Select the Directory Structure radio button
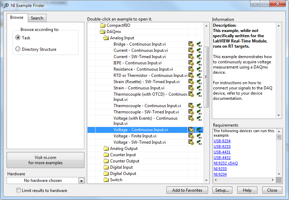Viewport: 289px width, 200px height. point(18,49)
